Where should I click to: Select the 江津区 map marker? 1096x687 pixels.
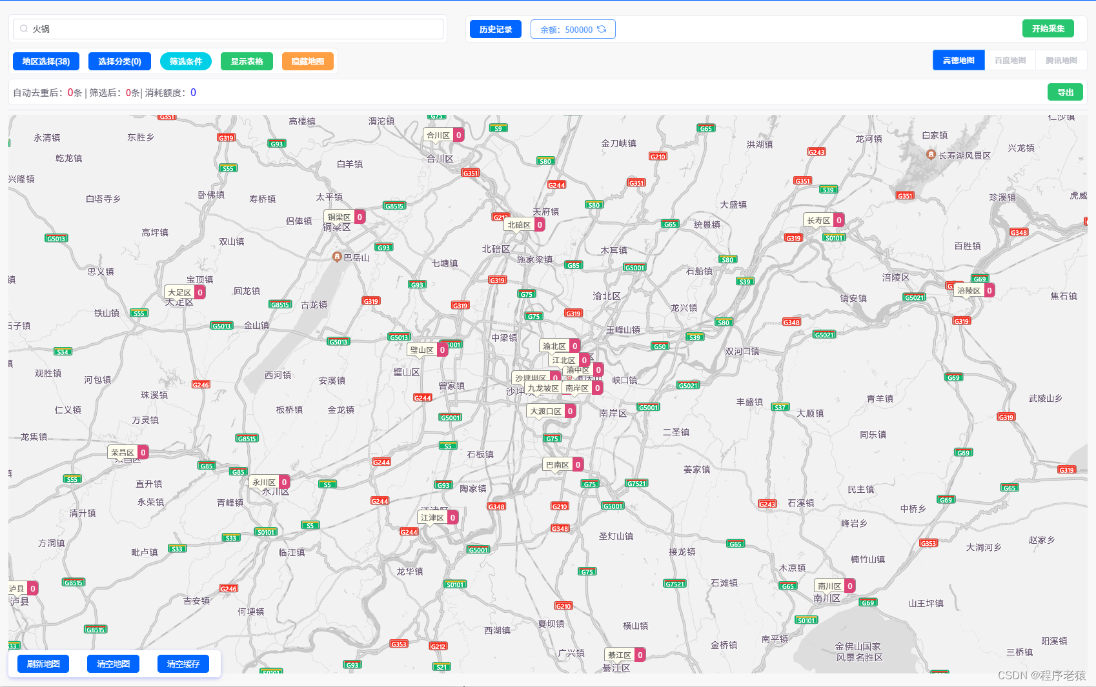(438, 517)
